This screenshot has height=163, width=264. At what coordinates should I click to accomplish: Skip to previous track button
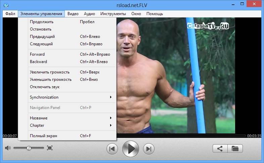(x=112, y=149)
